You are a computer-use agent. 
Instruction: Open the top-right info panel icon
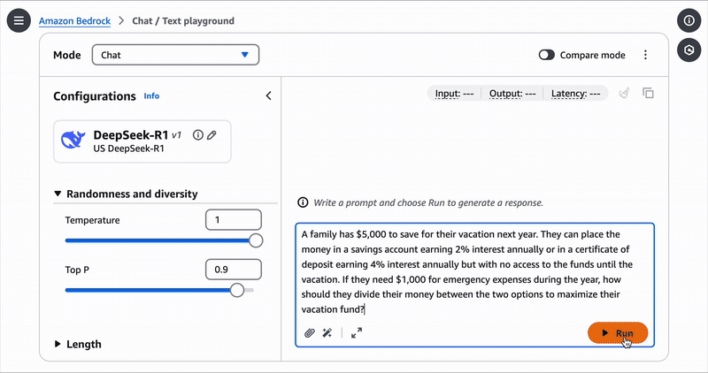689,19
